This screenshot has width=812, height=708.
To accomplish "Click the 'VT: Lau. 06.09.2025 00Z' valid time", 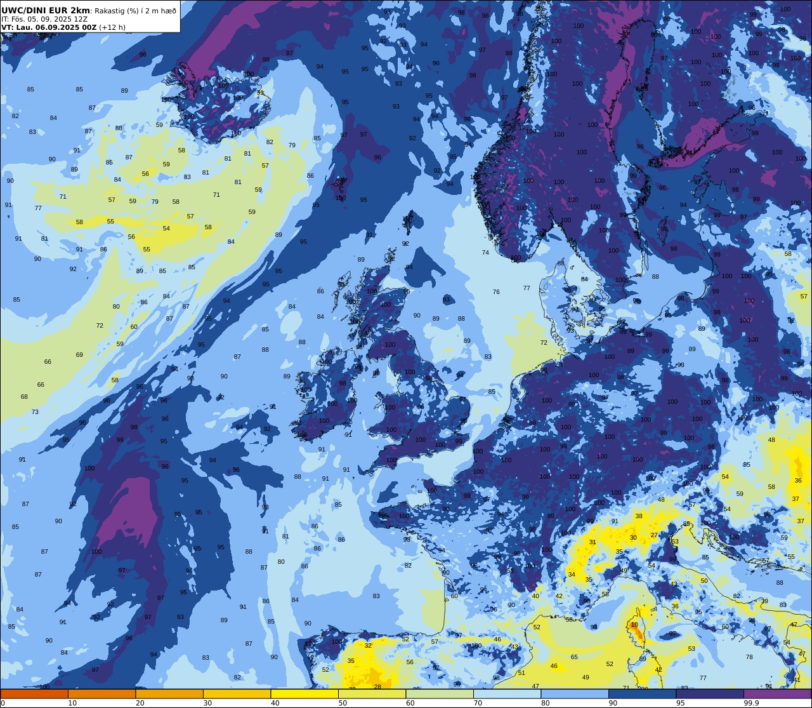I will click(49, 27).
